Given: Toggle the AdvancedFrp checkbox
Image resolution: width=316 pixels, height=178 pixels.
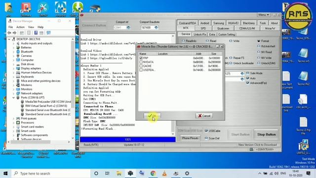Looking at the screenshot, I should (x=248, y=83).
